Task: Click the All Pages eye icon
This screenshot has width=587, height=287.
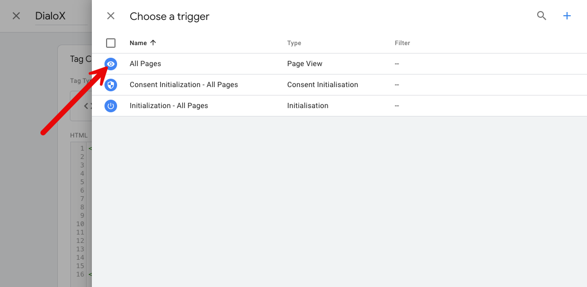Action: [x=111, y=63]
